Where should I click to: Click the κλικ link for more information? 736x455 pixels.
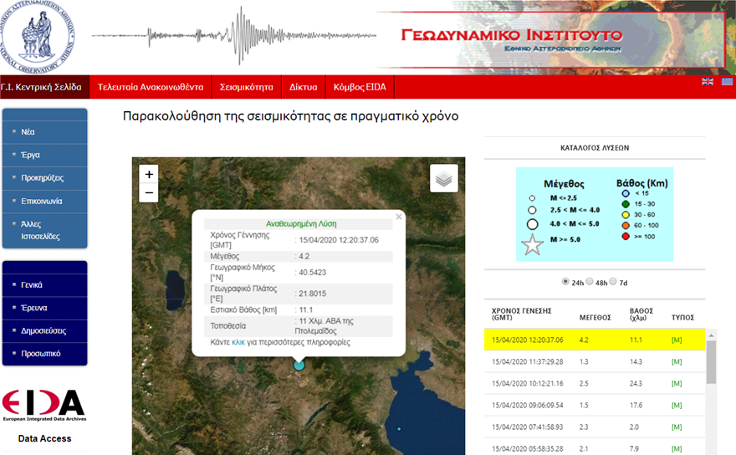tap(238, 342)
